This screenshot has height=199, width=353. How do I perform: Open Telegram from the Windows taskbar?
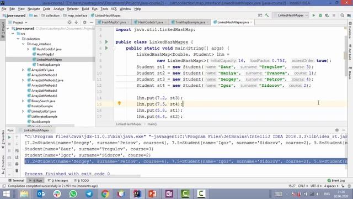89,194
